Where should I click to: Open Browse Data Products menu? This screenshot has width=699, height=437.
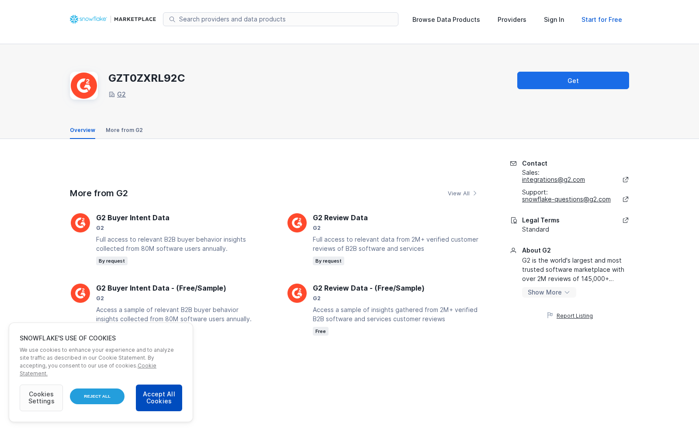446,20
